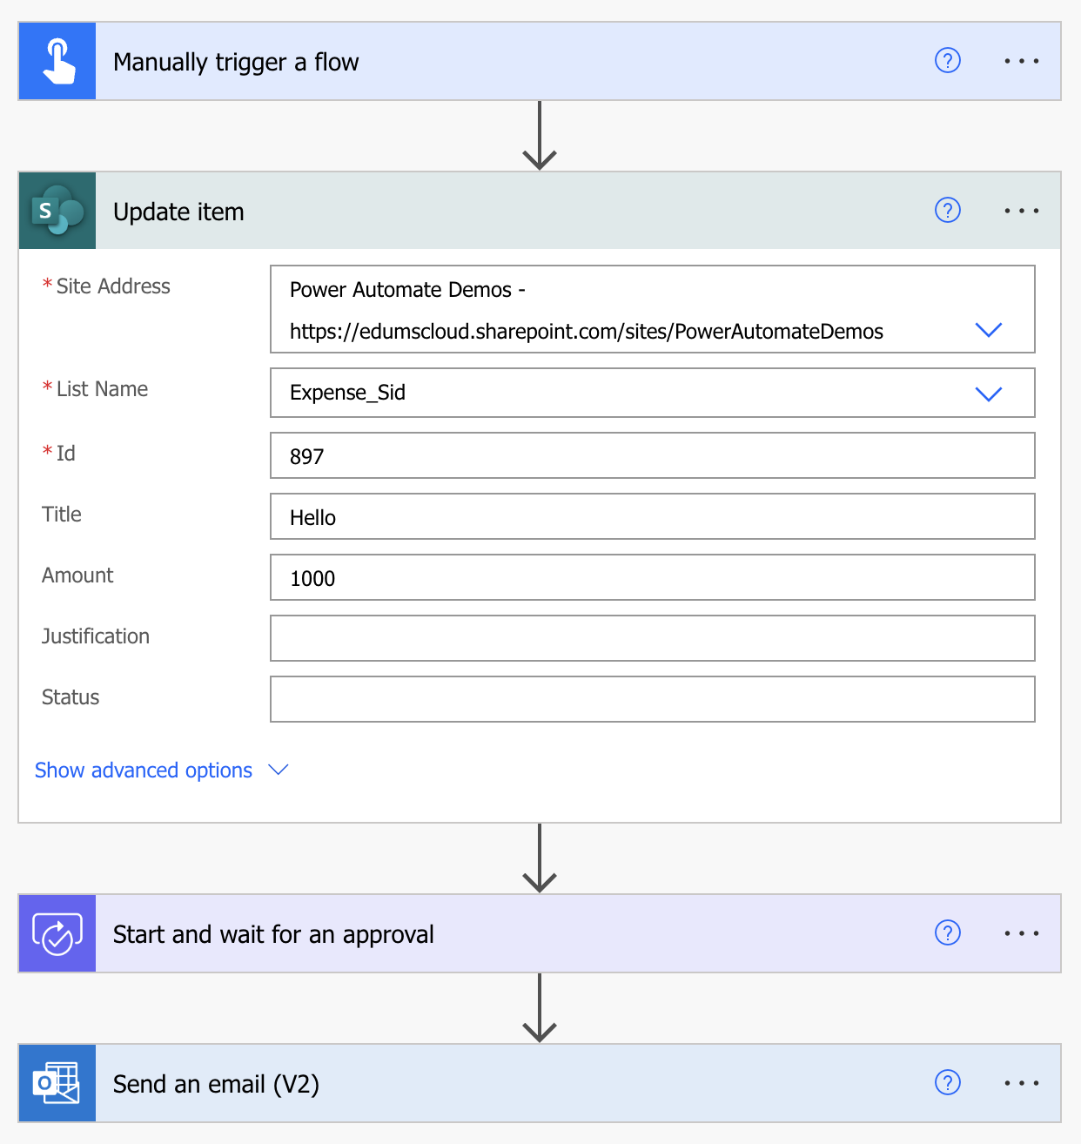Expand the Site Address dropdown
Screen dimensions: 1081x1144
click(989, 330)
